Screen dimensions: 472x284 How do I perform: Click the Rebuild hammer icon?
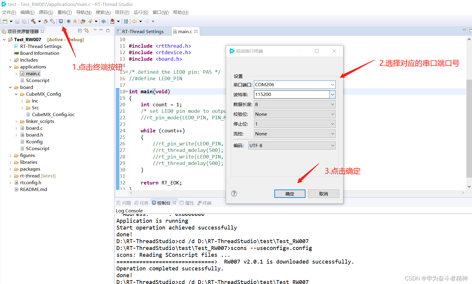click(46, 21)
